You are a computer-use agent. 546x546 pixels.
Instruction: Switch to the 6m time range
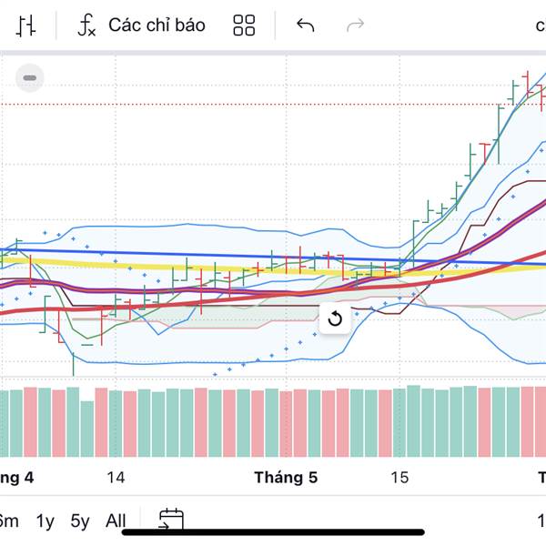(x=8, y=521)
